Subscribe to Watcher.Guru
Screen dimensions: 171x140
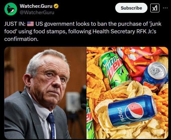pyautogui.click(x=131, y=8)
